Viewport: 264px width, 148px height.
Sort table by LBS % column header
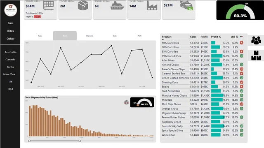[234, 37]
